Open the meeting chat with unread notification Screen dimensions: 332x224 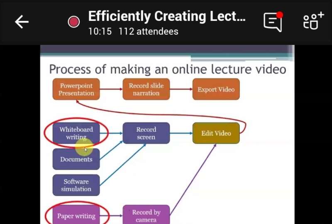click(273, 22)
